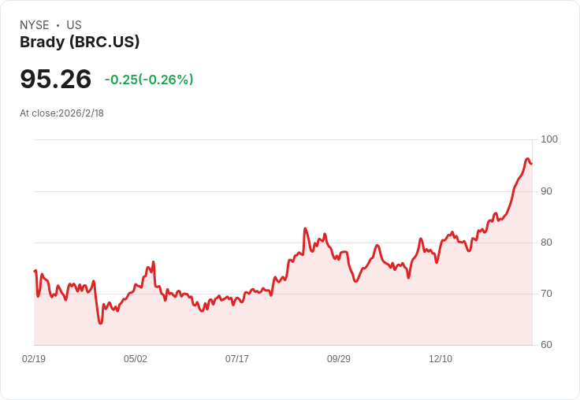Image resolution: width=580 pixels, height=400 pixels.
Task: Click the green -0.25(-0.26%) price change
Action: tap(149, 80)
